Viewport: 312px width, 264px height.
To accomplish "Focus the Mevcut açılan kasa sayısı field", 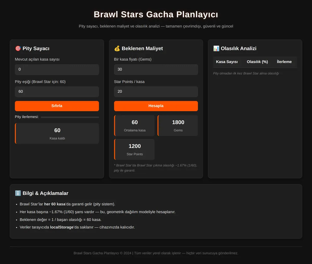I will pyautogui.click(x=57, y=70).
